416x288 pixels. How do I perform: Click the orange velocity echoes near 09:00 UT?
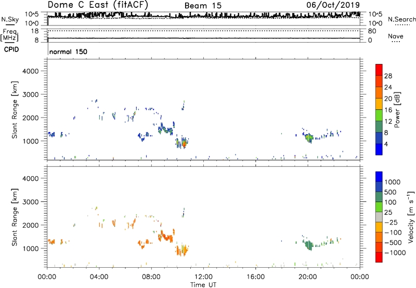[165, 237]
